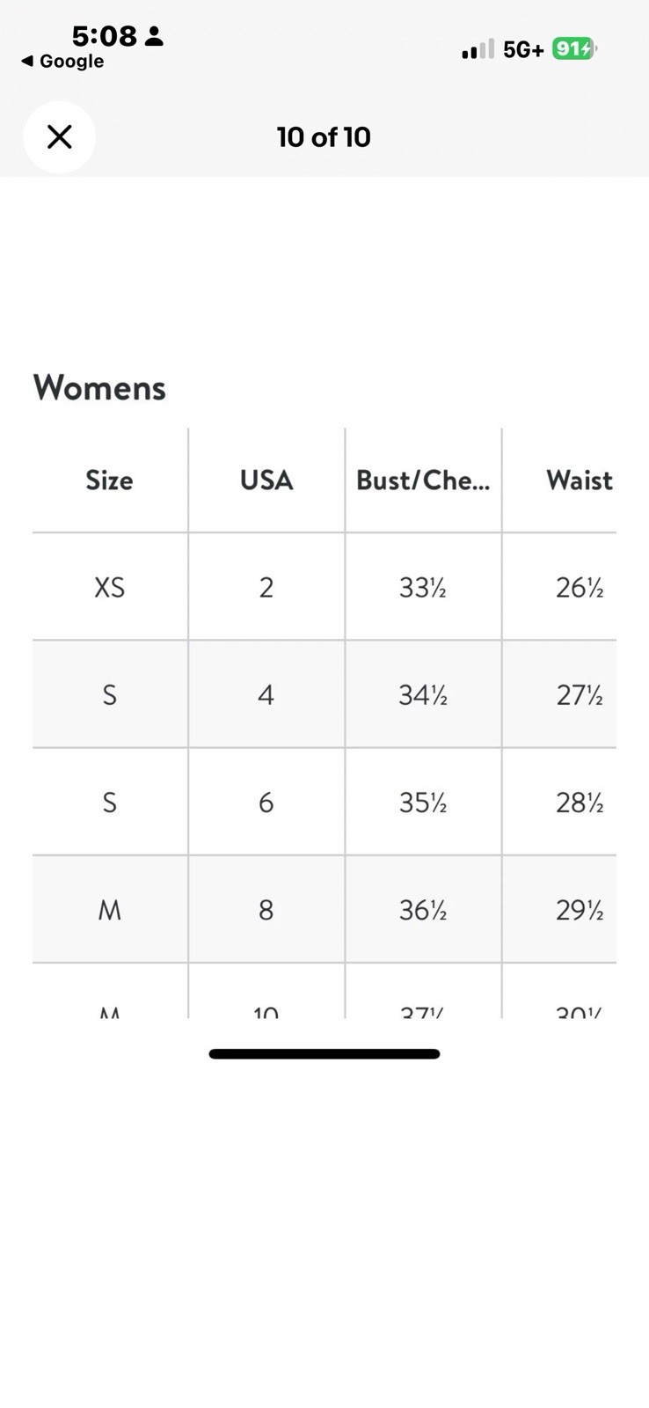Tap the cellular signal strength icon
Viewport: 649px width, 1408px height.
point(478,49)
